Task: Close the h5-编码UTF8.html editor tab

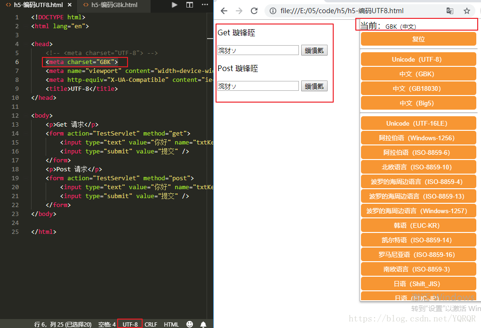Action: point(70,5)
